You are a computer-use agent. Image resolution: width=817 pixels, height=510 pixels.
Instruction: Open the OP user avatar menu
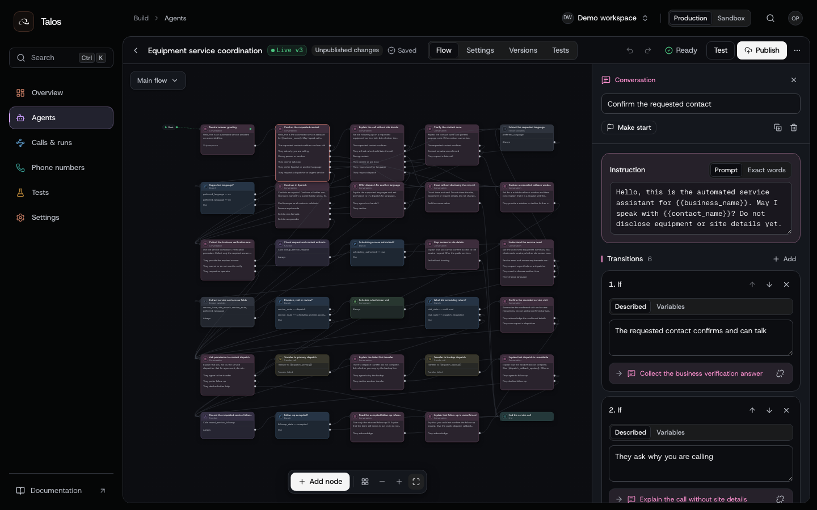[x=795, y=18]
